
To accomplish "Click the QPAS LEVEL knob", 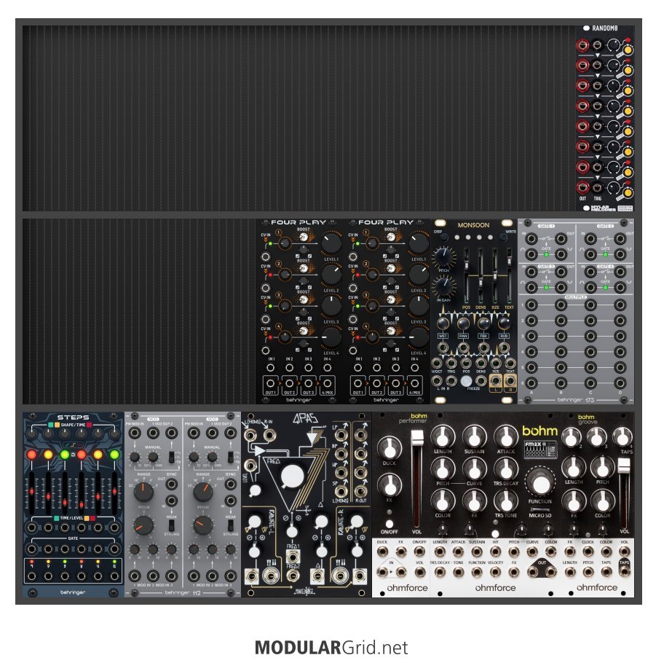I will pos(255,490).
